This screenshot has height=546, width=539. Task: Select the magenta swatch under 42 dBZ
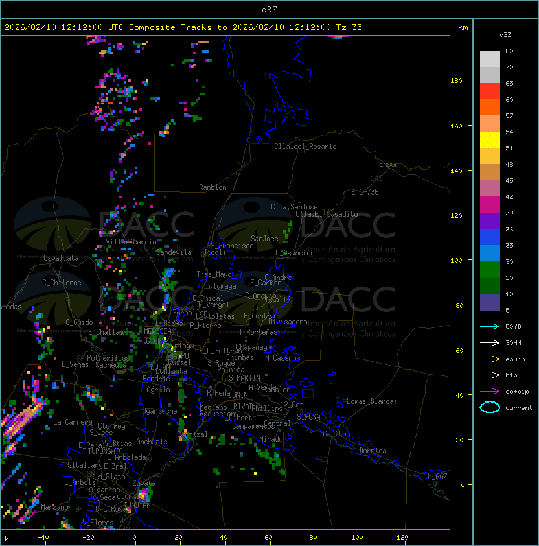(490, 204)
